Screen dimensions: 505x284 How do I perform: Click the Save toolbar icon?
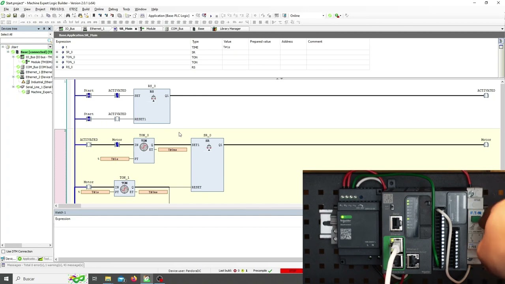(15, 15)
